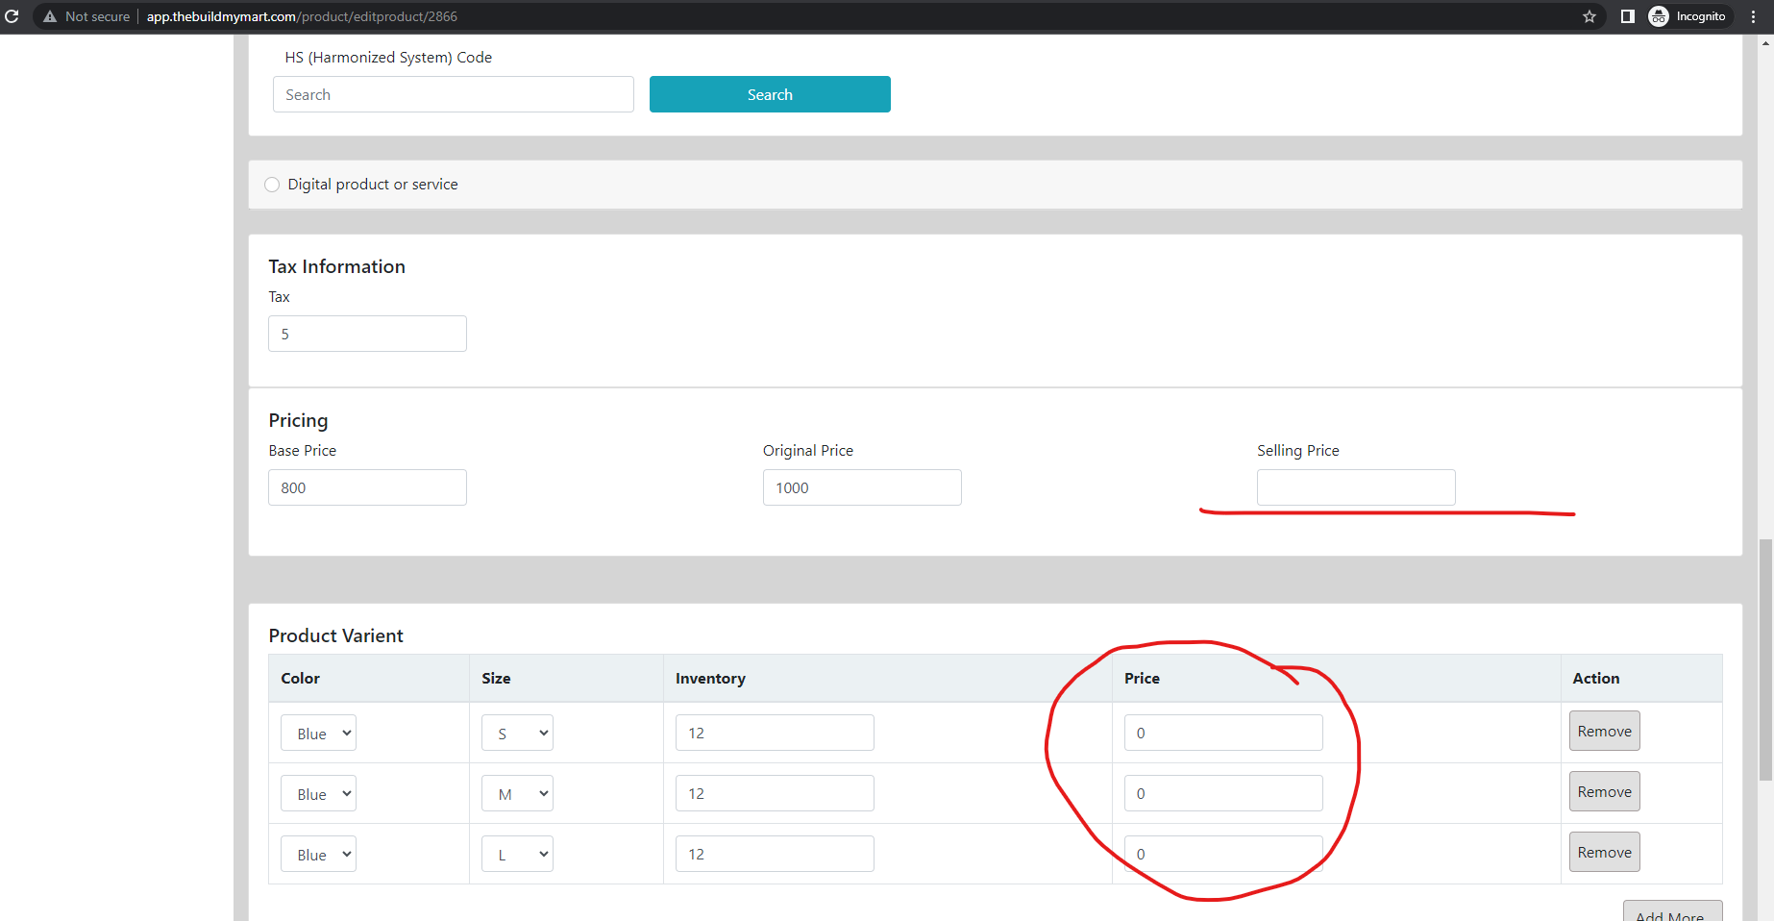Open the Size dropdown showing S
The height and width of the screenshot is (921, 1774).
517,733
